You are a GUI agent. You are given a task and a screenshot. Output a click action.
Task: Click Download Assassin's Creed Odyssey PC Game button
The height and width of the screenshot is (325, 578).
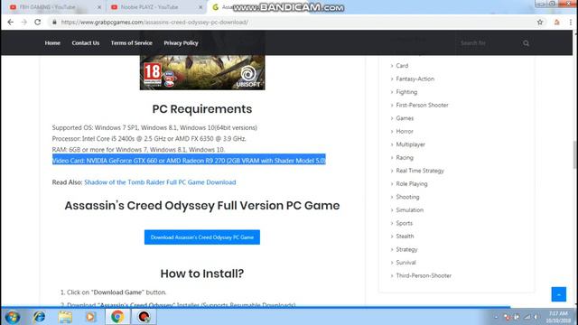coord(202,237)
